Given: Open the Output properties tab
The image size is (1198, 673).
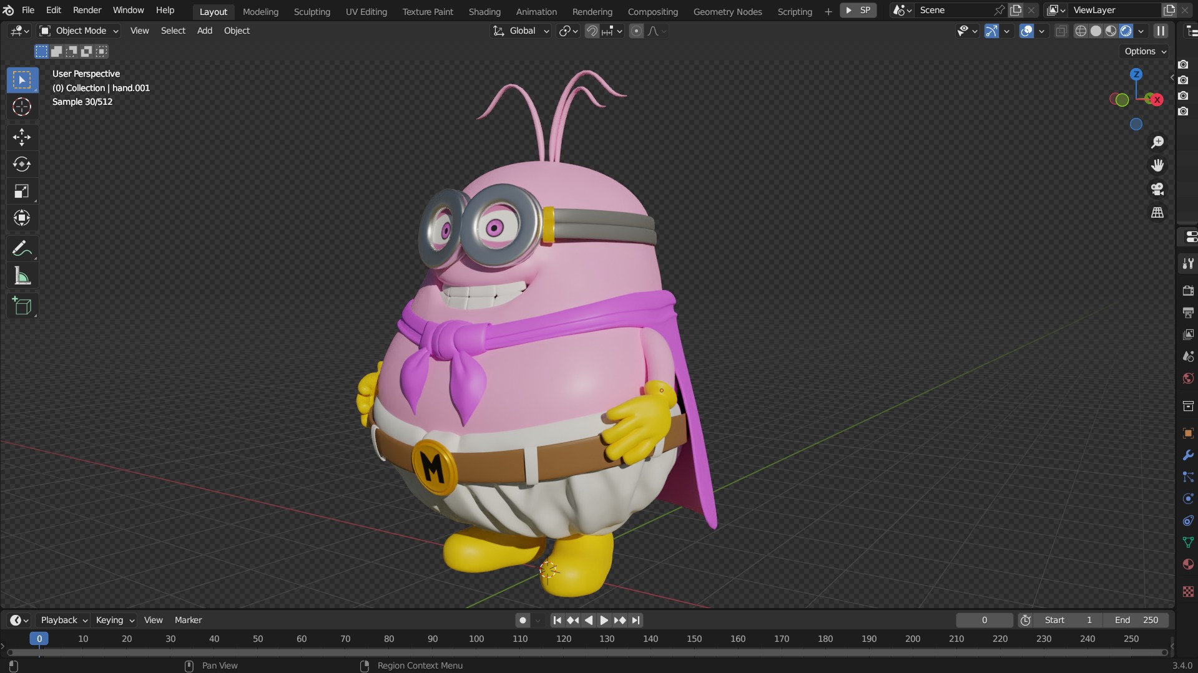Looking at the screenshot, I should tap(1188, 312).
